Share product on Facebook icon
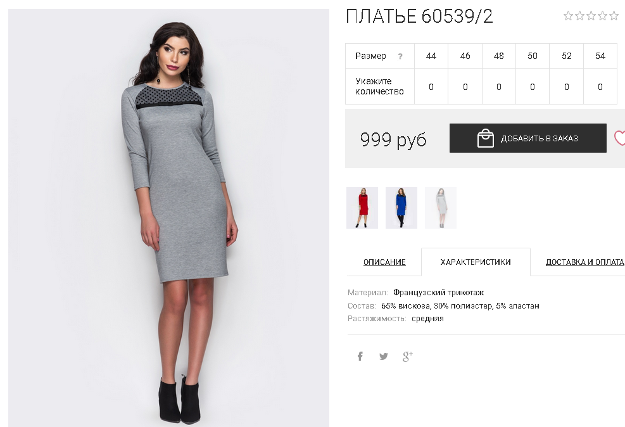 pyautogui.click(x=360, y=356)
